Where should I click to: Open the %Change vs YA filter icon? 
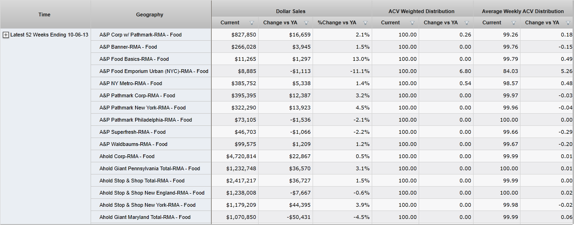pos(365,23)
